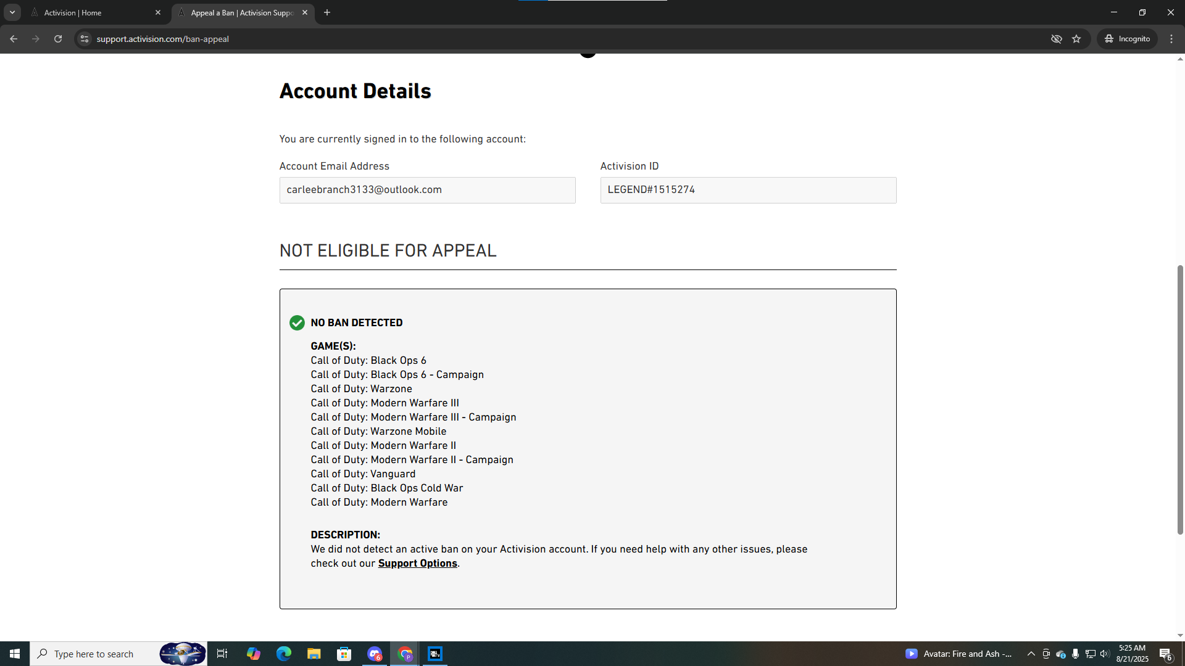Open Microsoft Store from taskbar
1185x666 pixels.
tap(344, 654)
